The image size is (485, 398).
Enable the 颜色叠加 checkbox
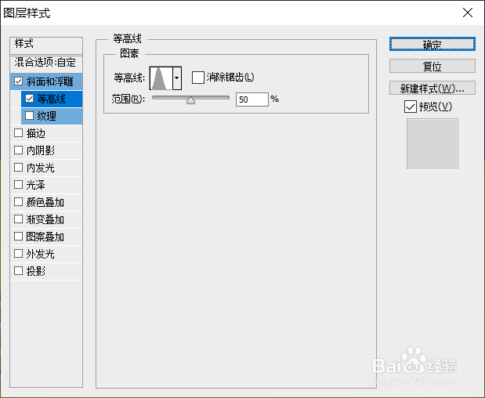(x=19, y=202)
